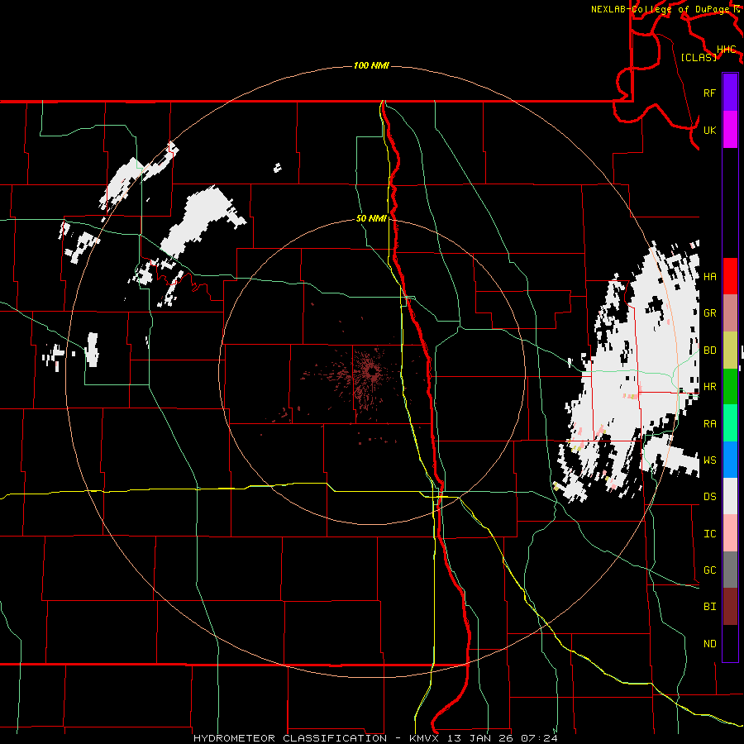Click the HR legend label
This screenshot has width=744, height=744.
click(709, 387)
